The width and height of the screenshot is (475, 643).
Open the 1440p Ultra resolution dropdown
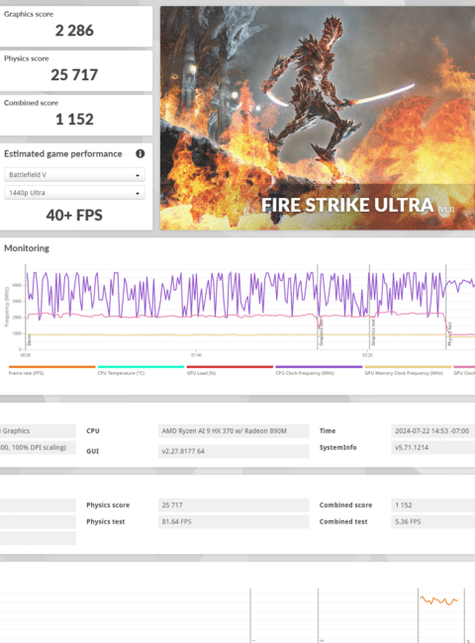pos(74,193)
